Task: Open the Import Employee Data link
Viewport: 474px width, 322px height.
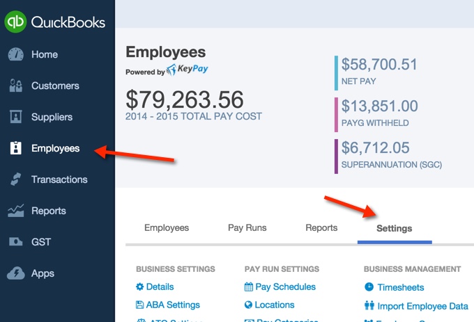Action: point(422,306)
